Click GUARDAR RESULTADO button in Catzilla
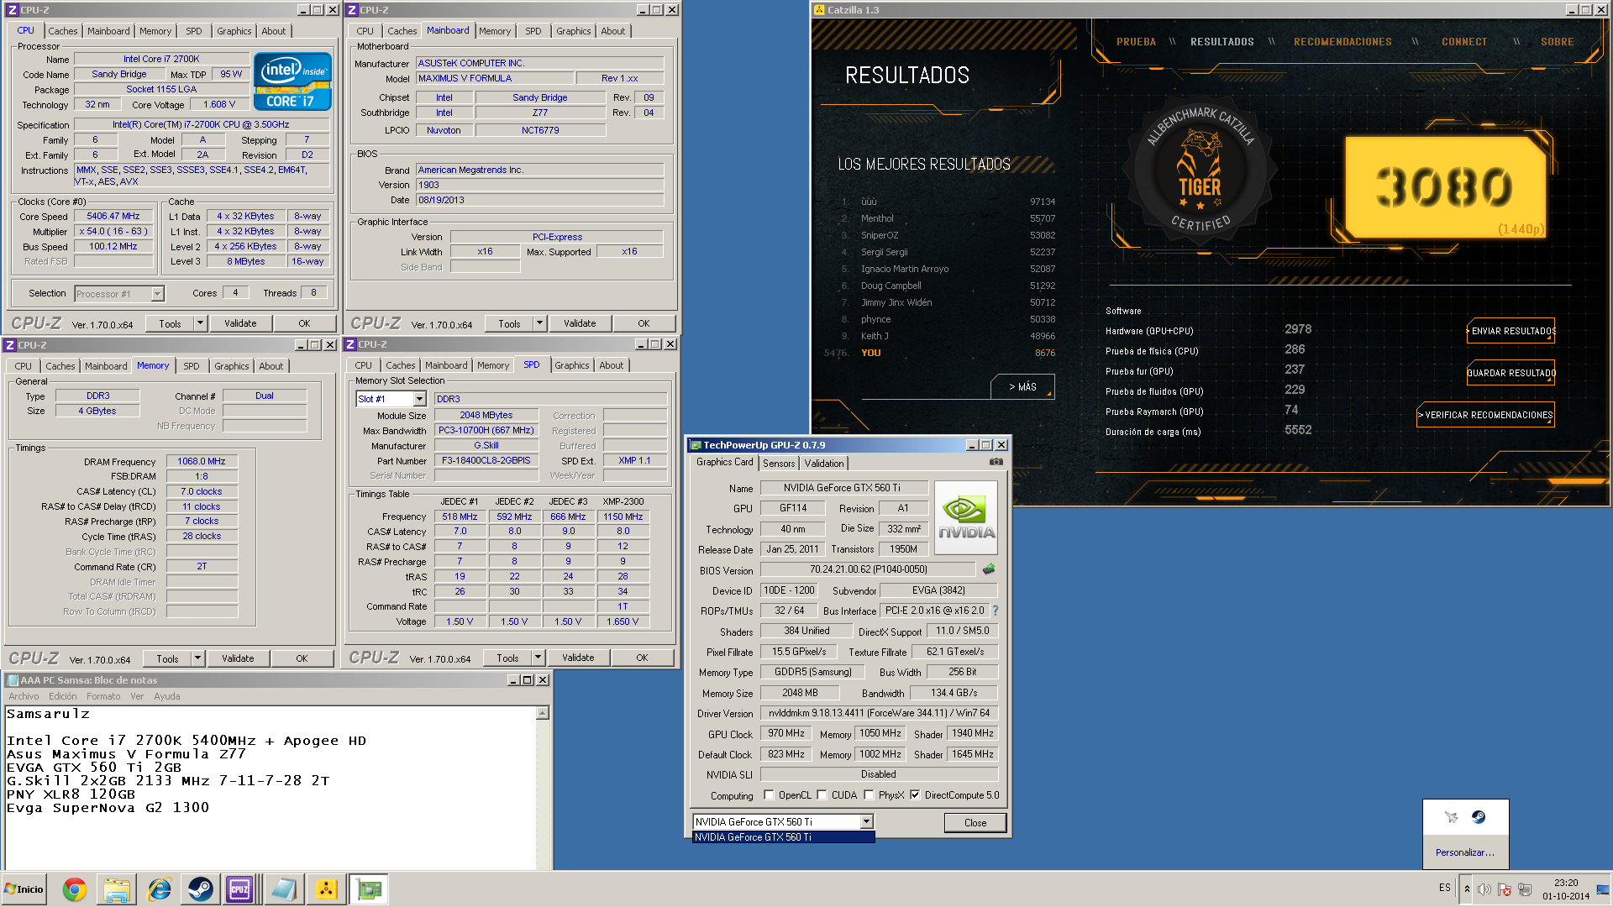Image resolution: width=1613 pixels, height=907 pixels. (1511, 373)
